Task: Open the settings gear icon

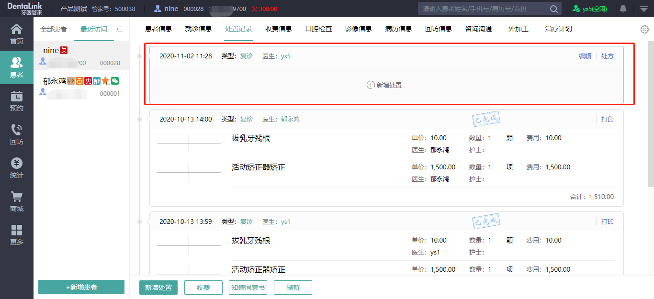Action: click(x=644, y=29)
